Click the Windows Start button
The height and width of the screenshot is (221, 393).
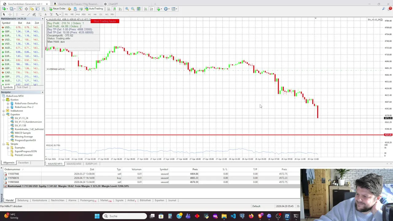click(97, 216)
